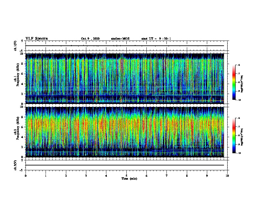Select the "station=MOS" header text

click(x=120, y=39)
